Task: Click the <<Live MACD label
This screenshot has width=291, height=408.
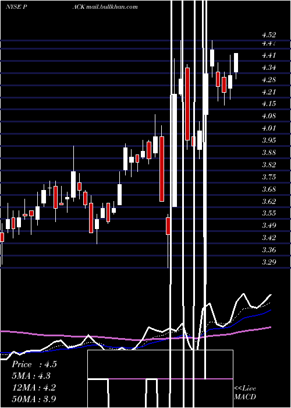Action: (245, 392)
